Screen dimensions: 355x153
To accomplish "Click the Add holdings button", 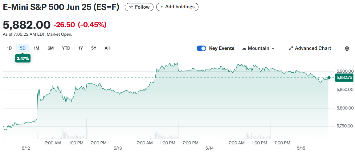I will (177, 7).
